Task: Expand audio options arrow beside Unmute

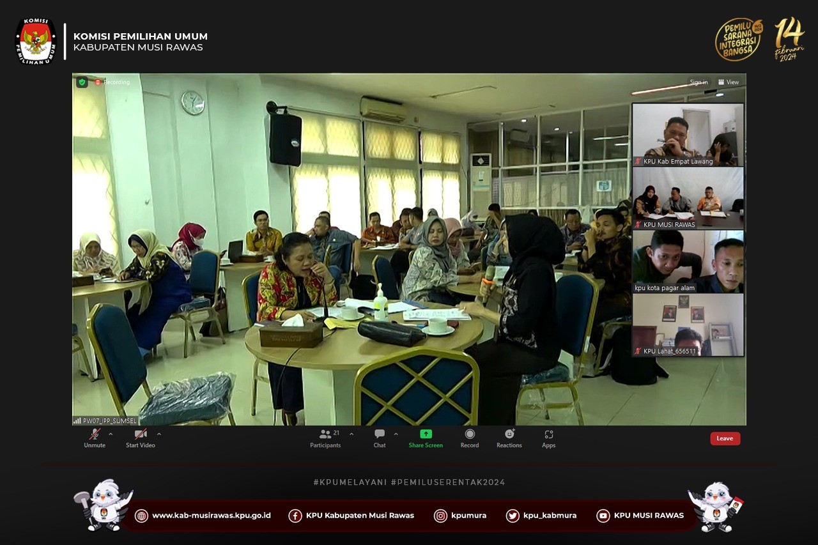Action: pyautogui.click(x=111, y=434)
